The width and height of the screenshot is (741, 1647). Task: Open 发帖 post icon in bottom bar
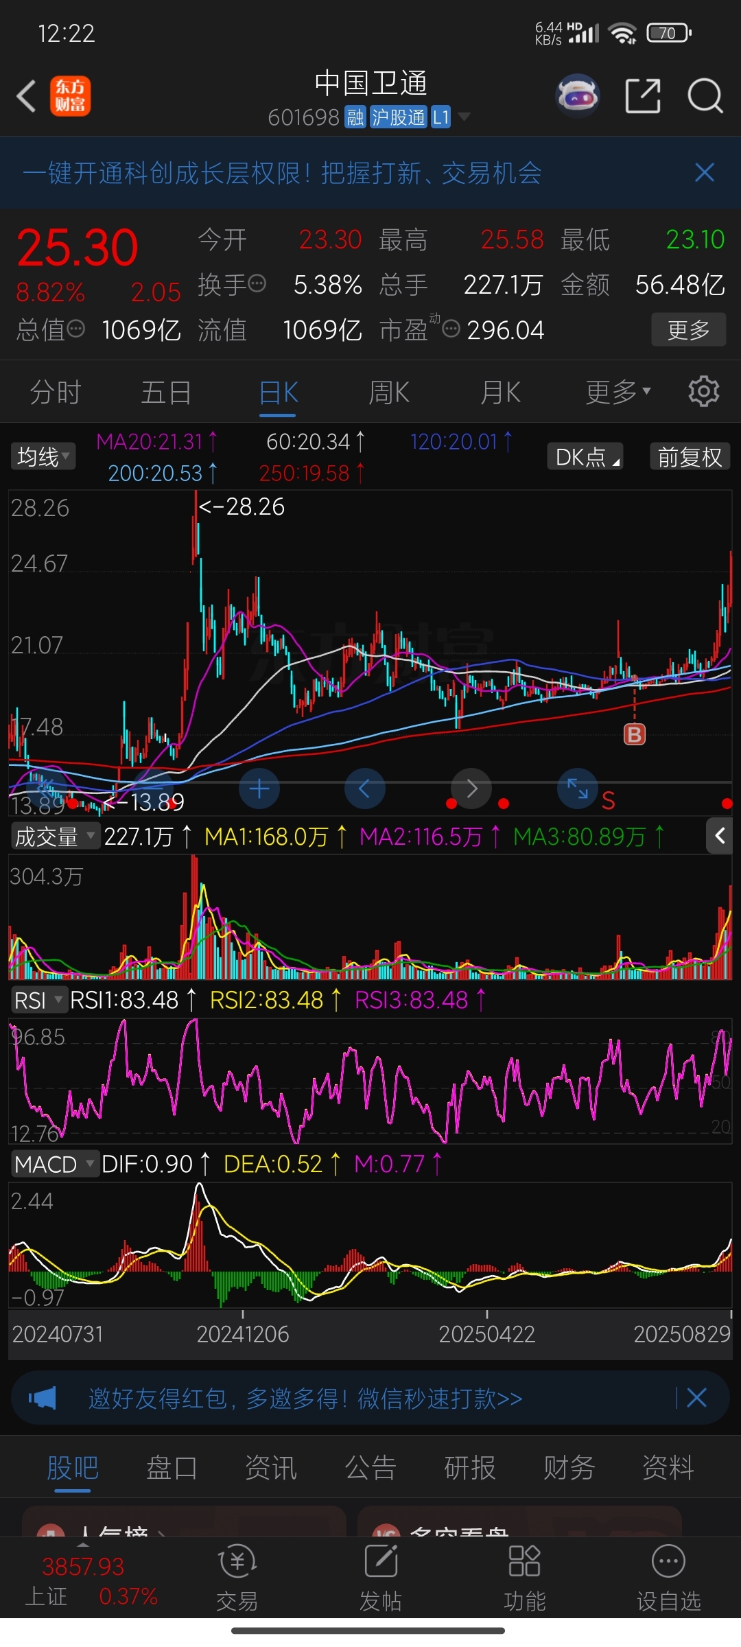381,1578
